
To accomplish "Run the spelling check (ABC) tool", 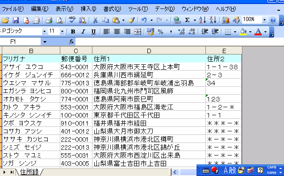I will 72,20.
